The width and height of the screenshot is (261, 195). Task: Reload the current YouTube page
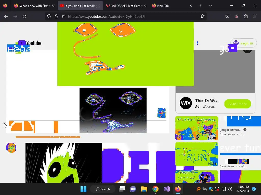[x=24, y=17]
